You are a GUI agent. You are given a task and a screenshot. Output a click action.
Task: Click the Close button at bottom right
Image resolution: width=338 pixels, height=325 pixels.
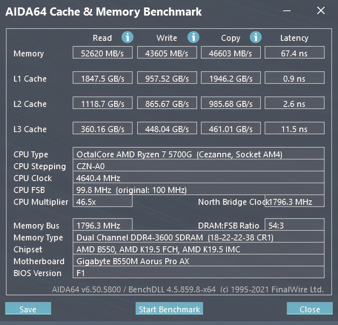tap(309, 309)
